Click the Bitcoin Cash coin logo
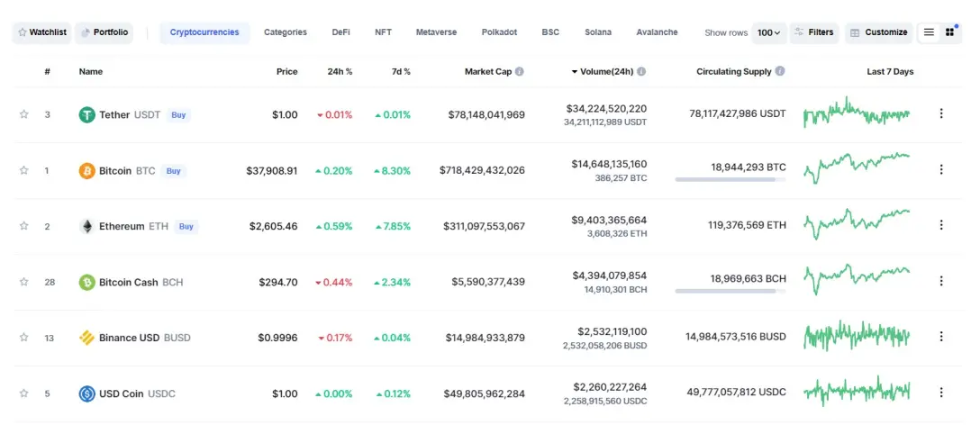Image resolution: width=971 pixels, height=425 pixels. [86, 282]
